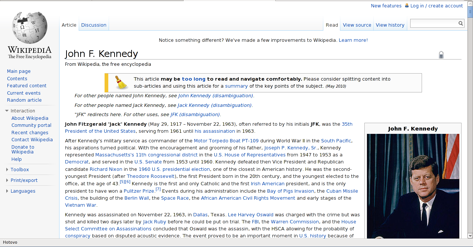Open Bay of Pigs Invasion link
Screen dimensions: 473x247
click(x=290, y=191)
